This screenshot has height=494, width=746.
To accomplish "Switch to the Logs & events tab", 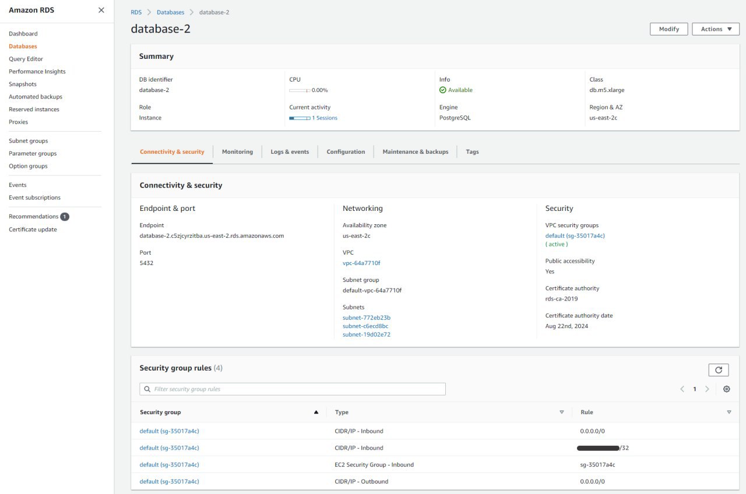I will (290, 151).
